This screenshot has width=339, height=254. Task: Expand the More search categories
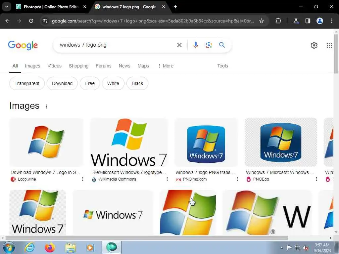point(166,66)
